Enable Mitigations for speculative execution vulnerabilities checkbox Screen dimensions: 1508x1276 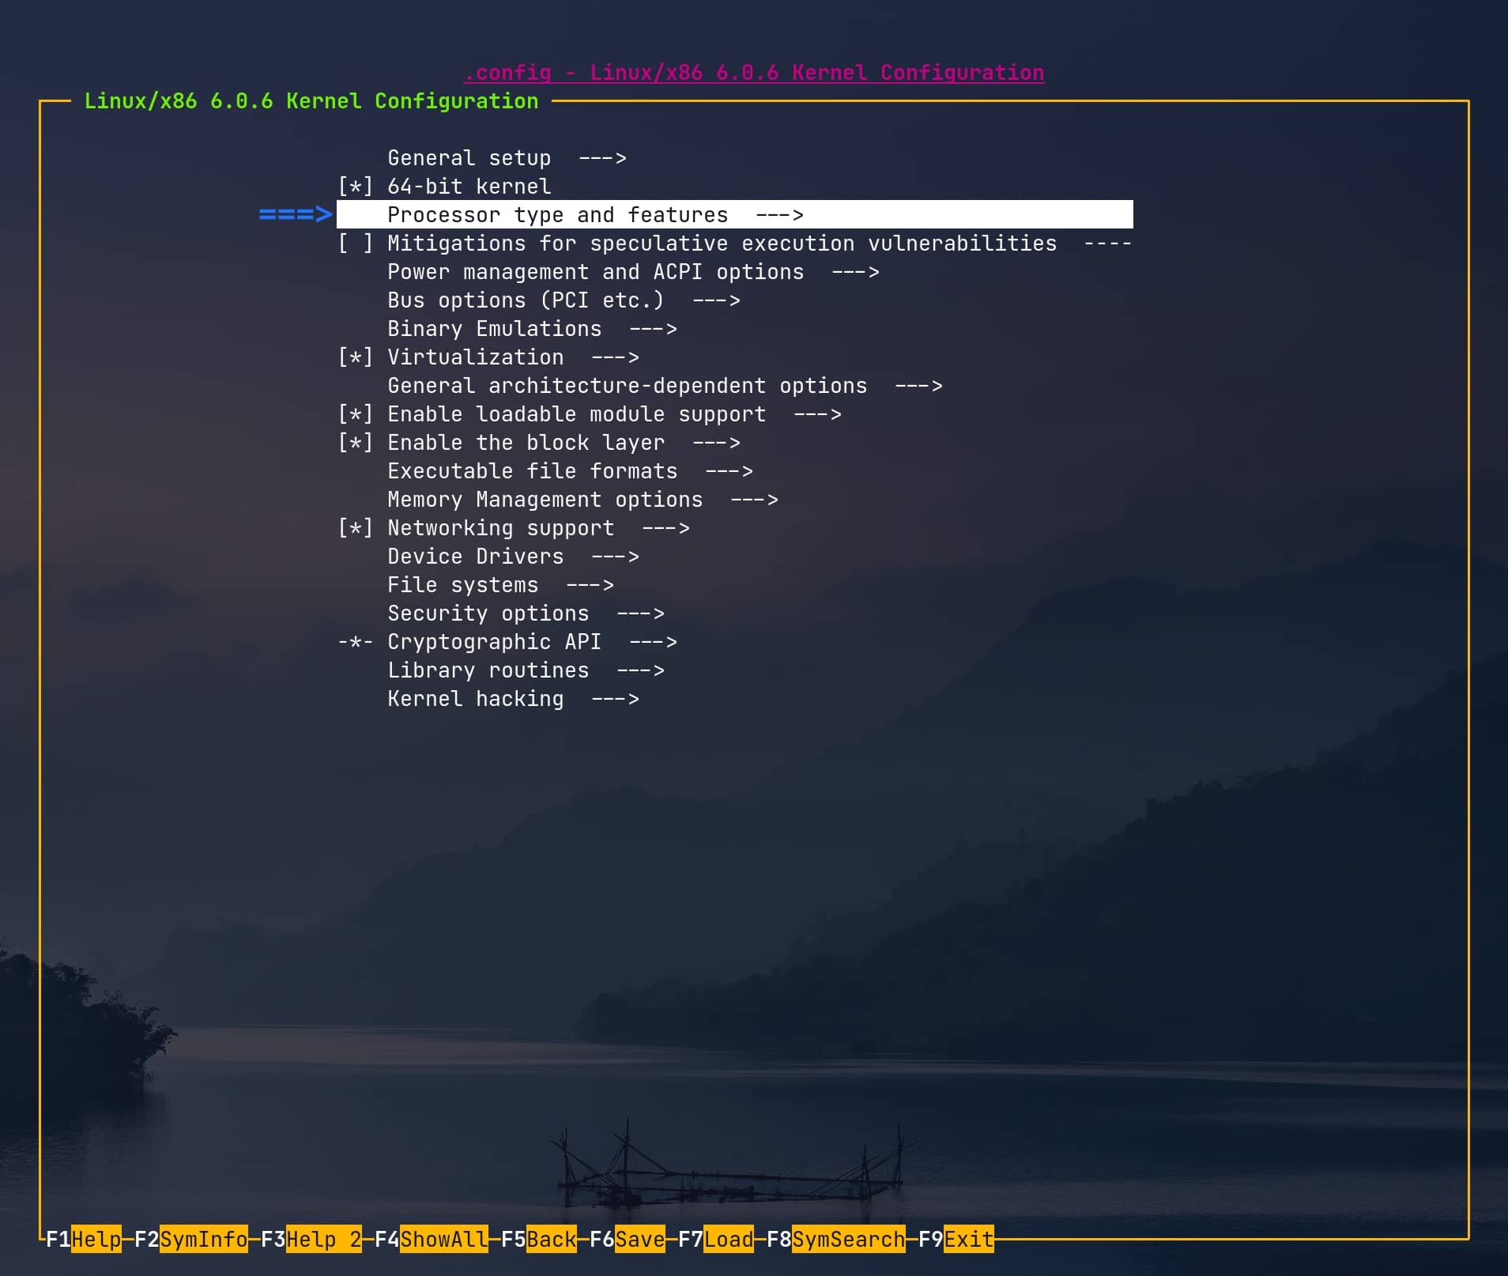[355, 243]
